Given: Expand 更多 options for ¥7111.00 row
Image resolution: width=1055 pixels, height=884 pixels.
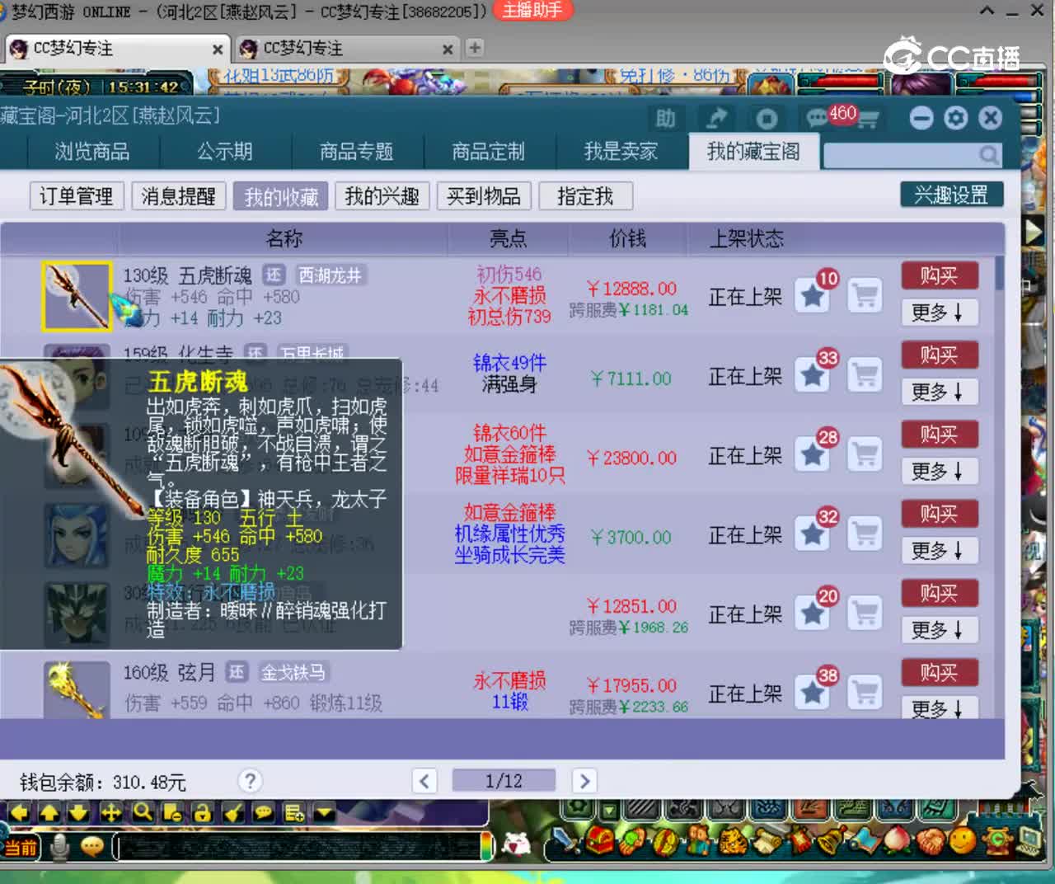Looking at the screenshot, I should coord(939,392).
